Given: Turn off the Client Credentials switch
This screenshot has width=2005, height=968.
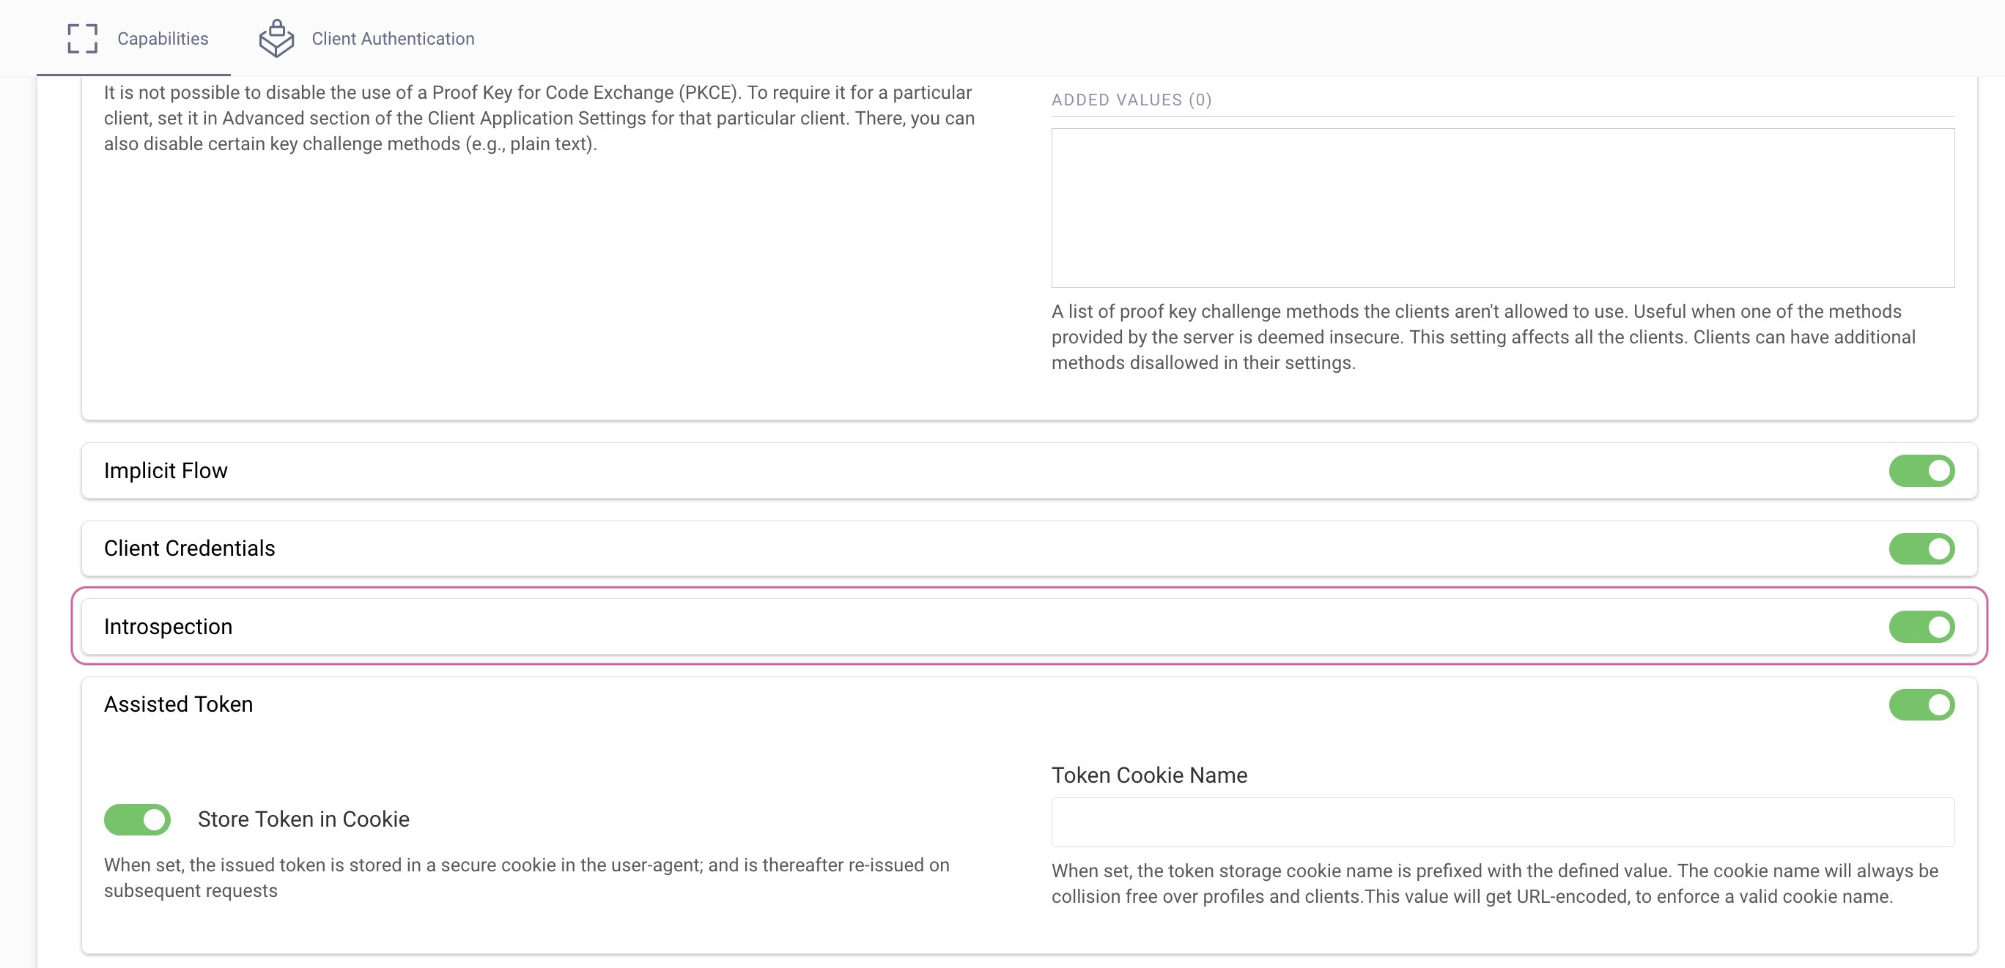Looking at the screenshot, I should 1921,548.
